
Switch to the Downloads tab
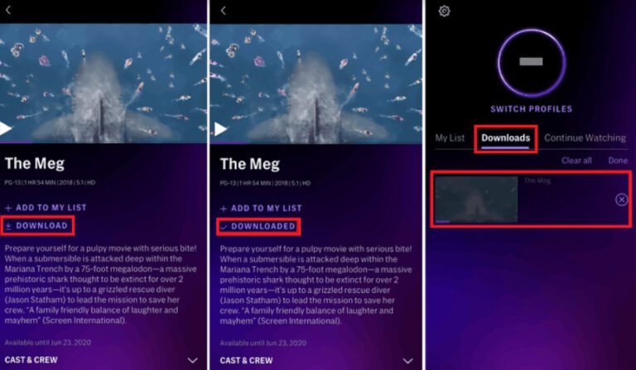pyautogui.click(x=505, y=137)
